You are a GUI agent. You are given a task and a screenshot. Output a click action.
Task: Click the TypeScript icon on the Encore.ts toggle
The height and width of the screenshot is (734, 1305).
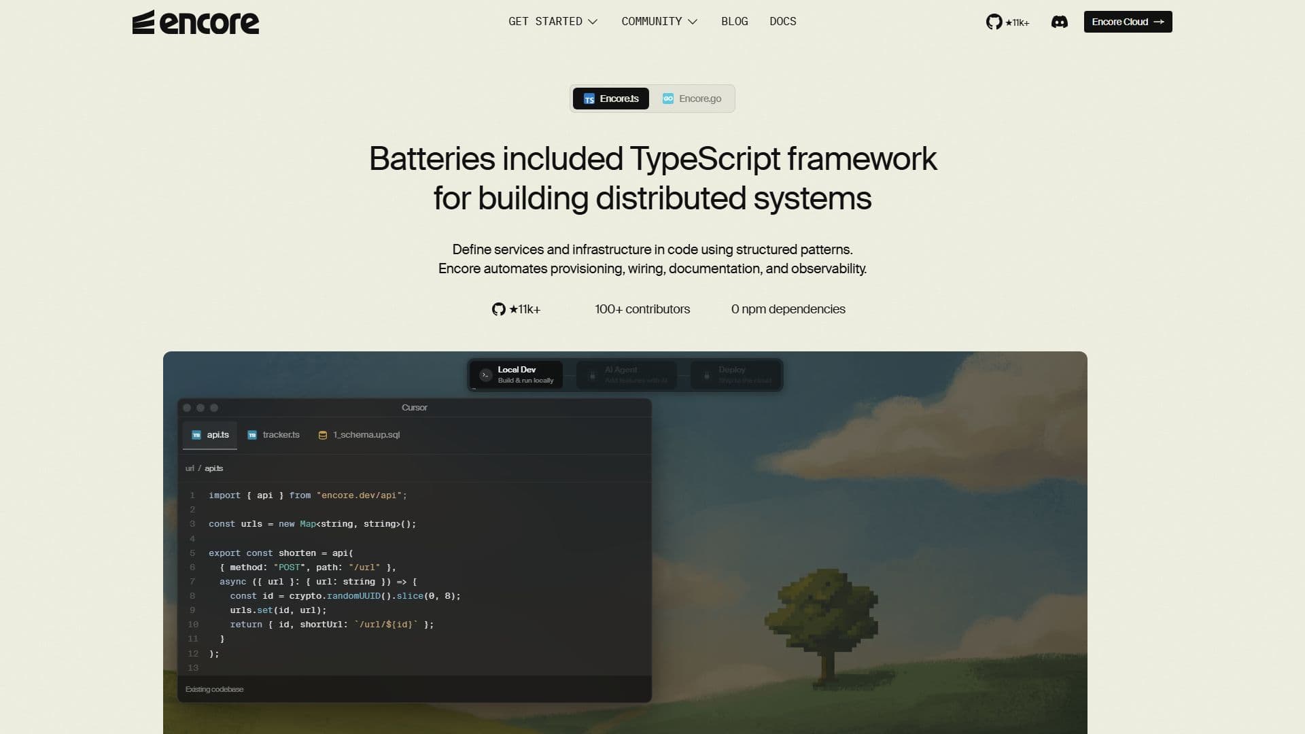589,99
